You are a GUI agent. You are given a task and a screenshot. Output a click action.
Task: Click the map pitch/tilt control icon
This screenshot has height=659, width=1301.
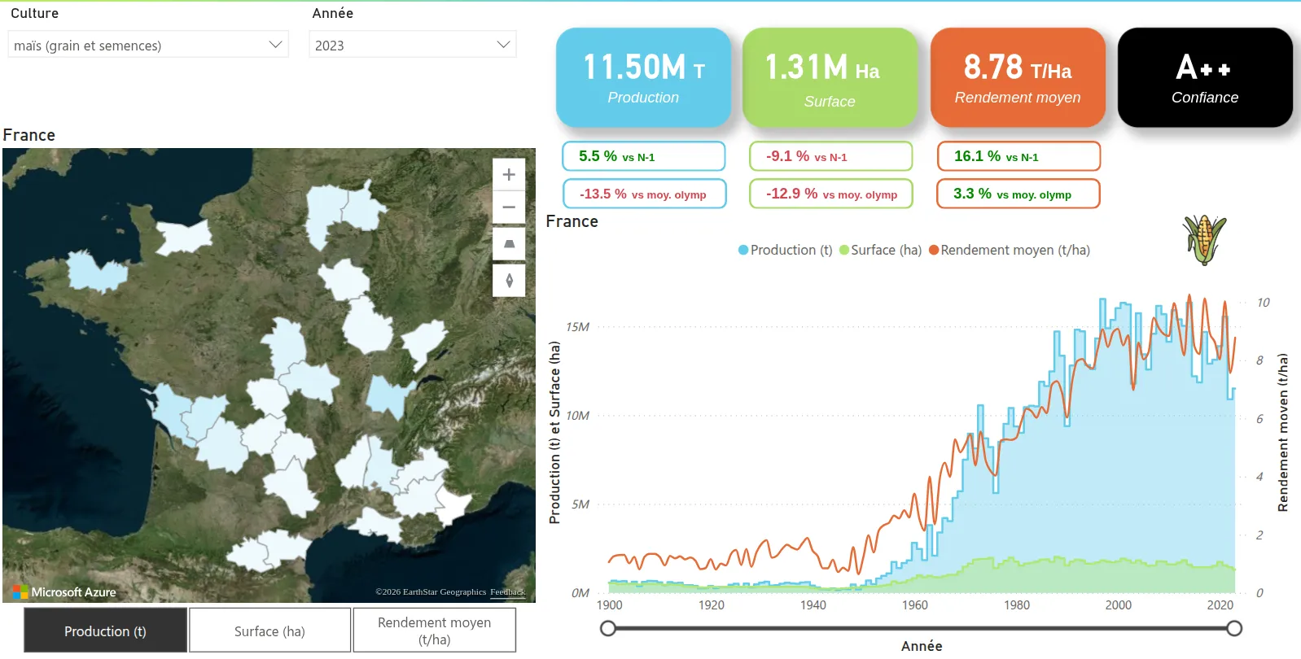509,244
